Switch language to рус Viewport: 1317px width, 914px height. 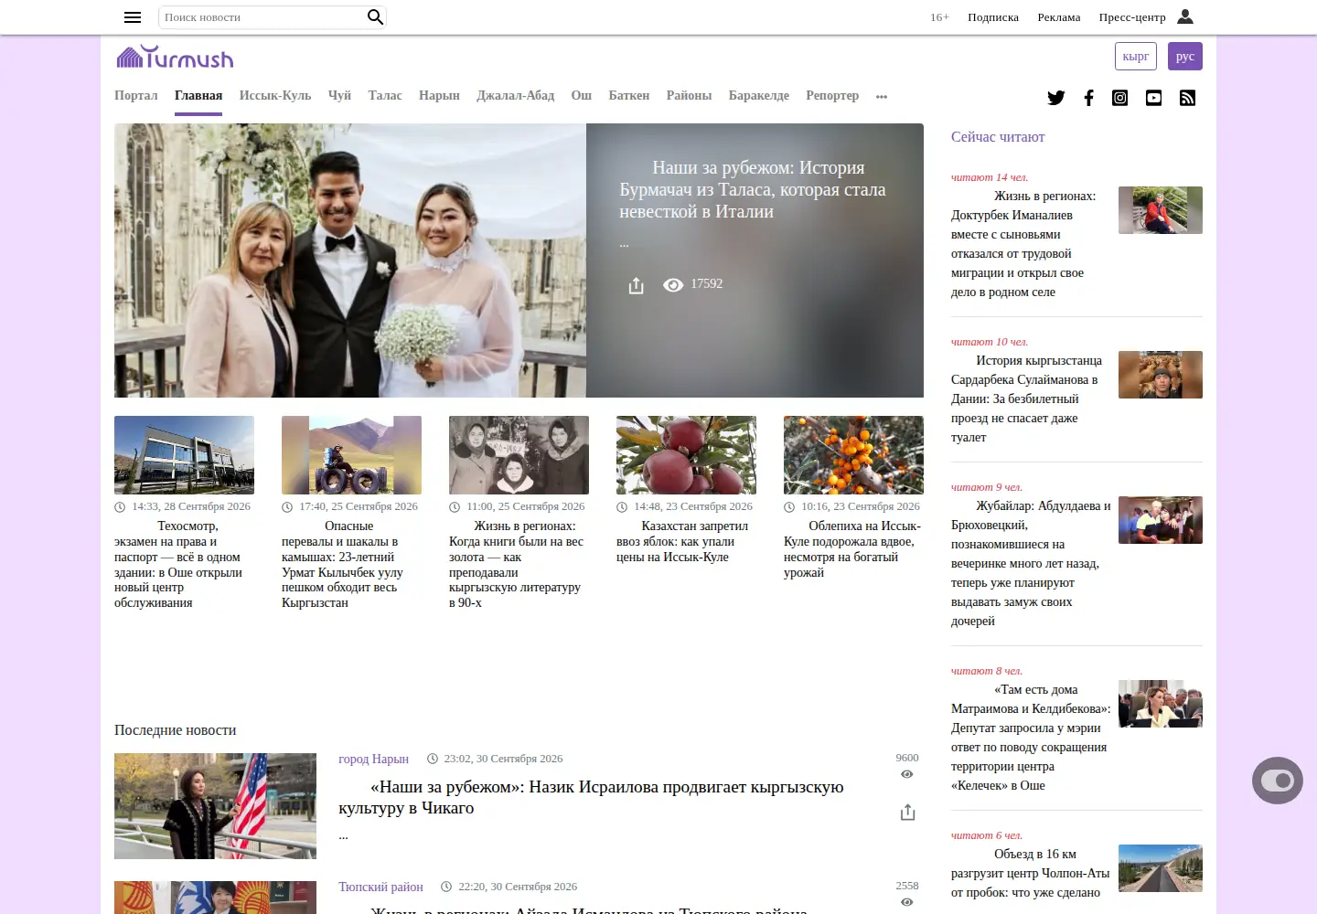point(1185,57)
